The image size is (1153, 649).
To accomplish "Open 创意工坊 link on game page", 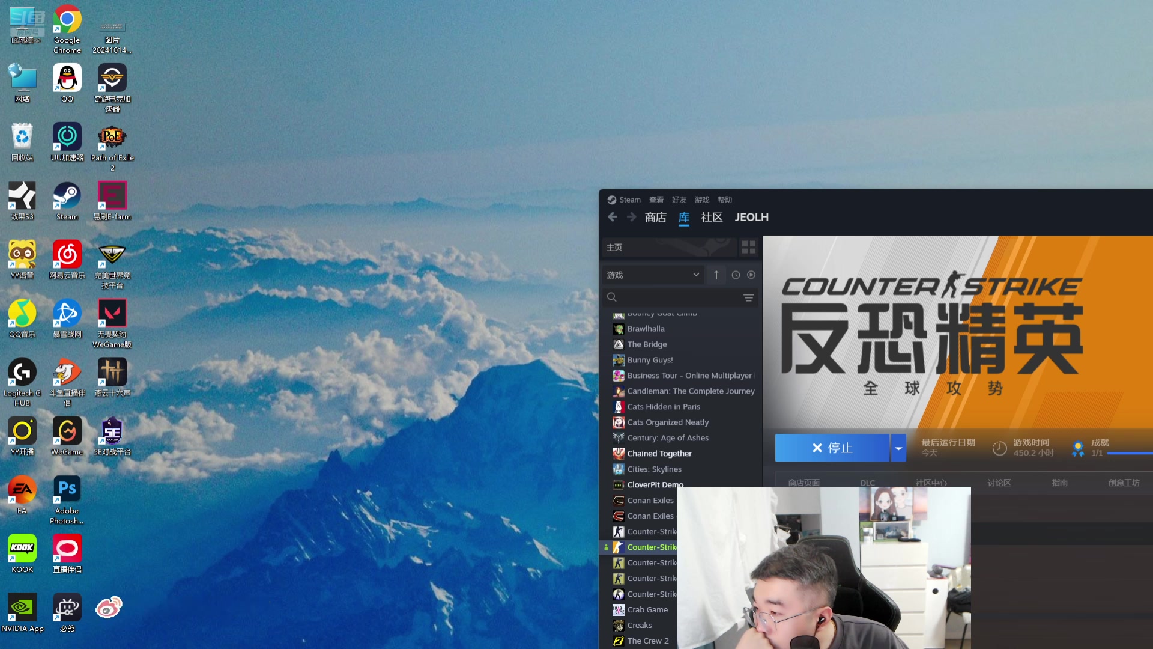I will pos(1124,483).
